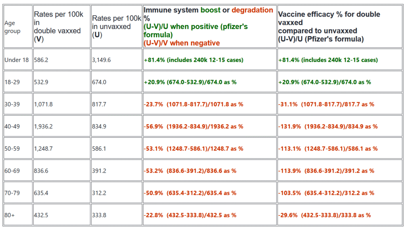Select the -53.2% immune degradation cell

click(x=210, y=171)
